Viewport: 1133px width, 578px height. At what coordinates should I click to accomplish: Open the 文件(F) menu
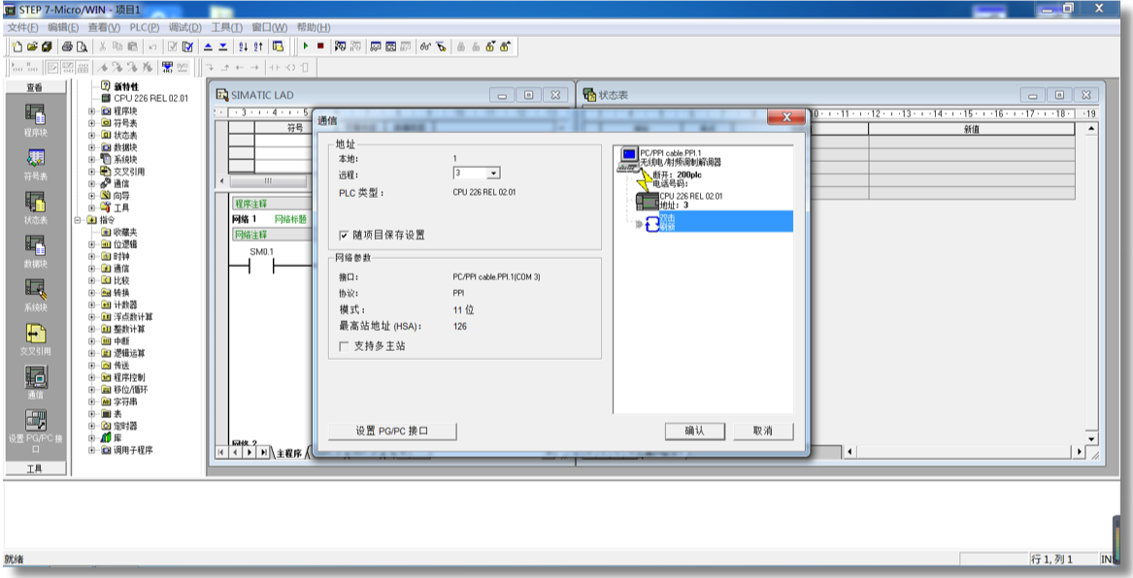[22, 27]
